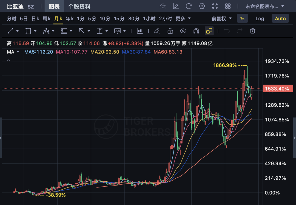Expand the left side panel handle

coord(1,138)
